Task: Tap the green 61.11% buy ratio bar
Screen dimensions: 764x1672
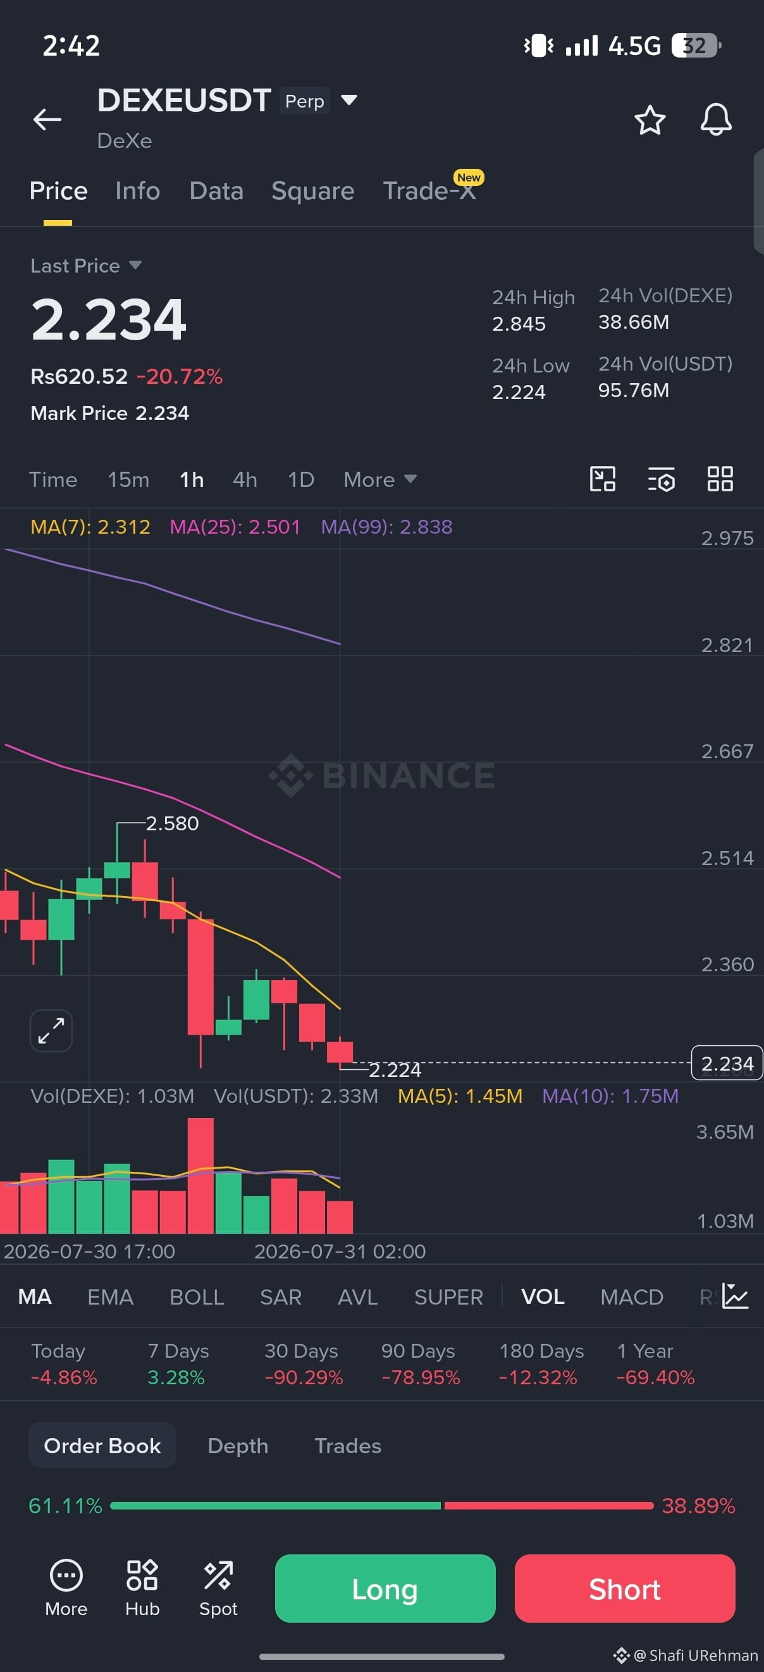Action: pyautogui.click(x=275, y=1505)
